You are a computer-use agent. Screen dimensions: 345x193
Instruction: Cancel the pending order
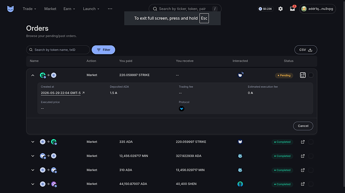pyautogui.click(x=303, y=126)
